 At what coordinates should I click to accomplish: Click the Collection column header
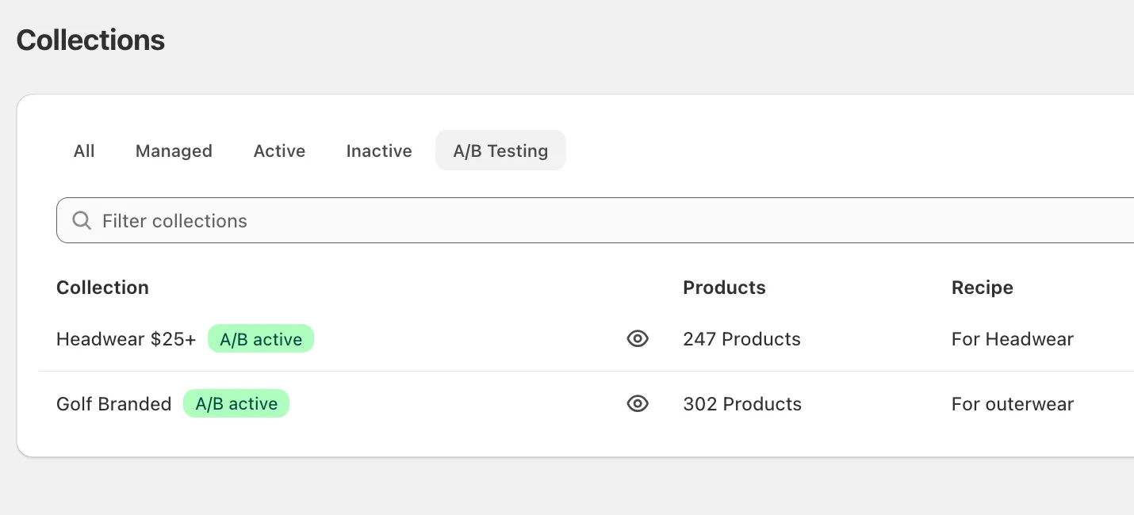click(x=102, y=287)
